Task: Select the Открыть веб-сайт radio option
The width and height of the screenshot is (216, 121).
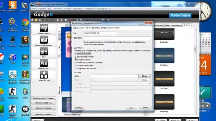Action: point(76,66)
